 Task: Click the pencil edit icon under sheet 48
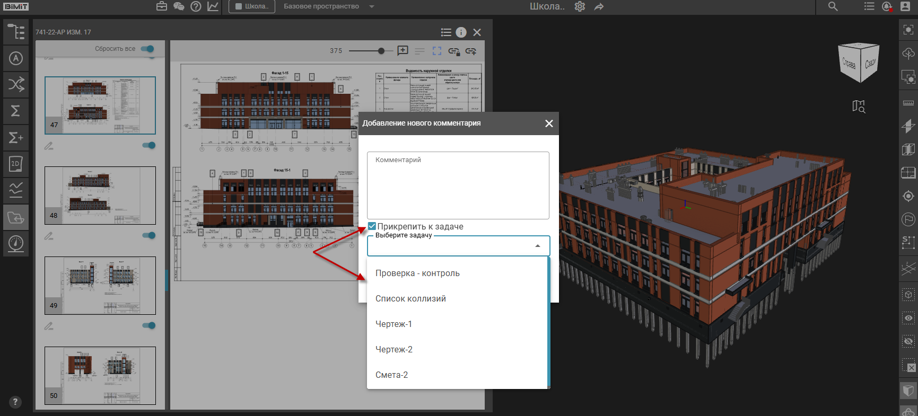point(49,236)
